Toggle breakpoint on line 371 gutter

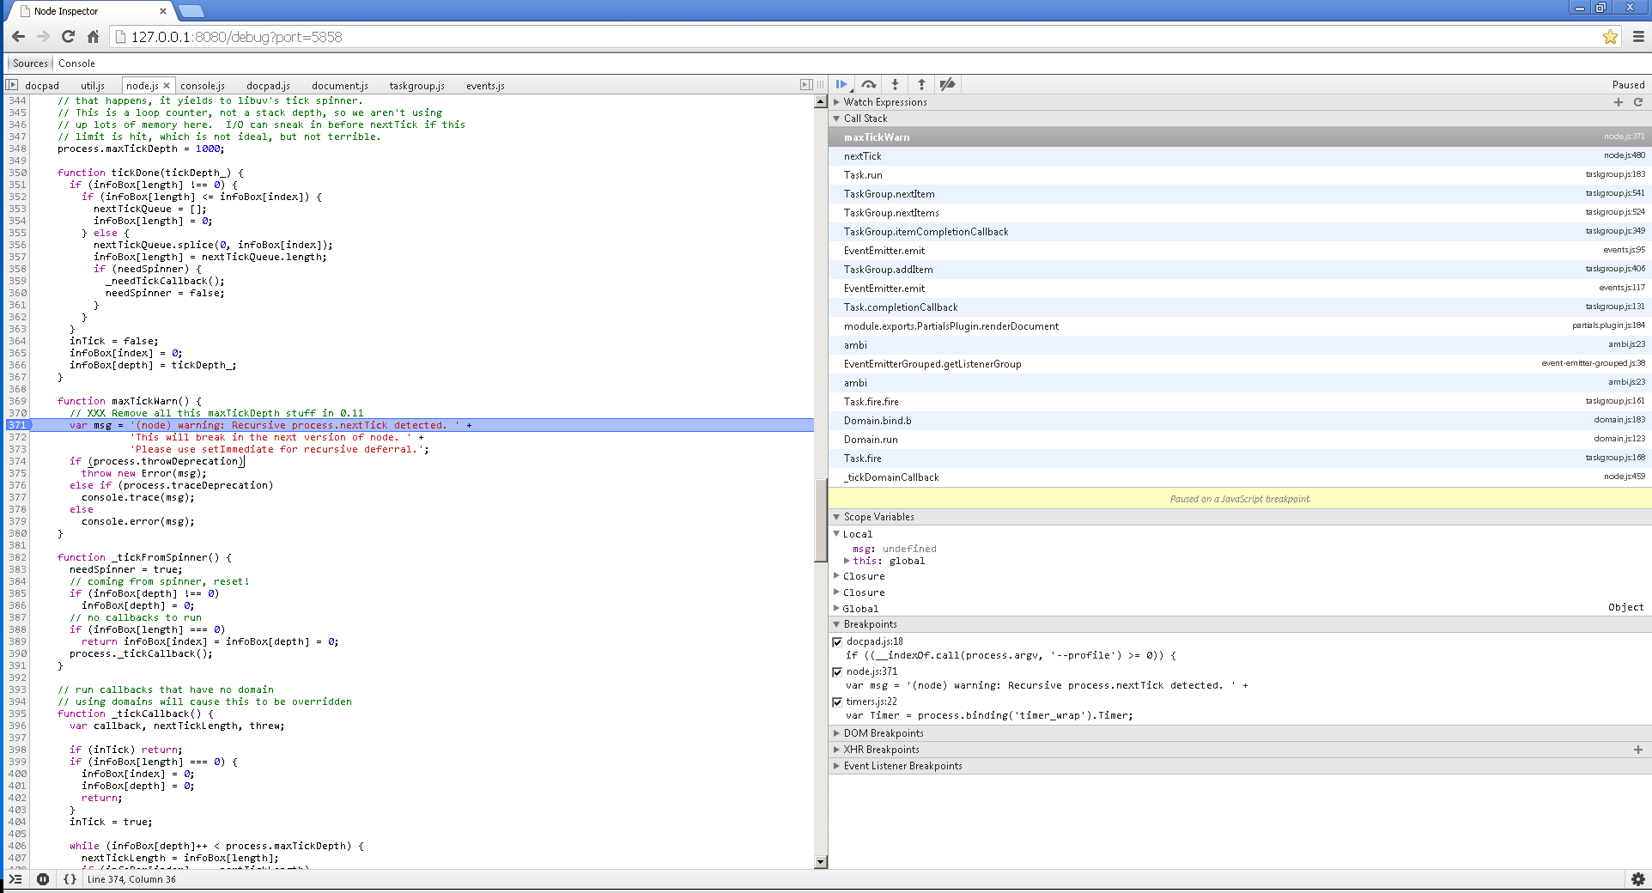pos(17,425)
